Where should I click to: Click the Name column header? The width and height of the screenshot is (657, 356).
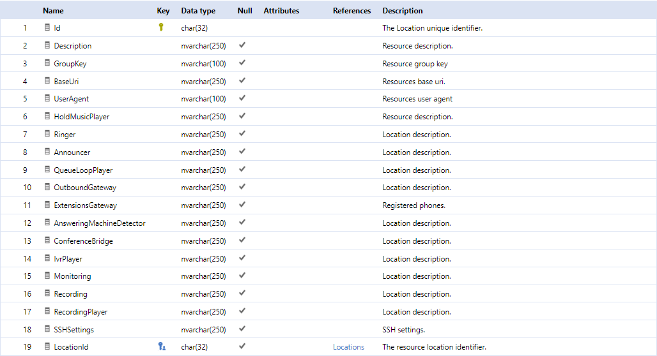tap(53, 11)
